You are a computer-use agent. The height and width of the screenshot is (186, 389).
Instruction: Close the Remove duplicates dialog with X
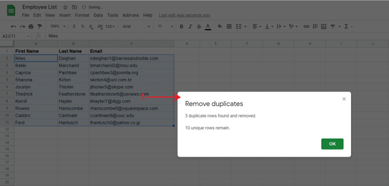(x=344, y=99)
